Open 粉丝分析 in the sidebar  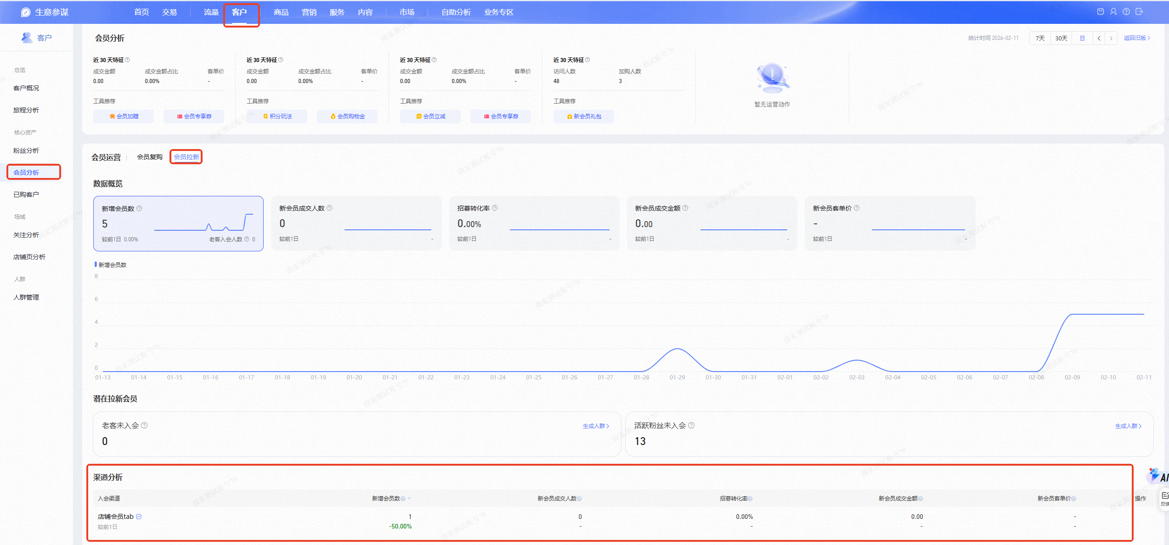coord(26,150)
